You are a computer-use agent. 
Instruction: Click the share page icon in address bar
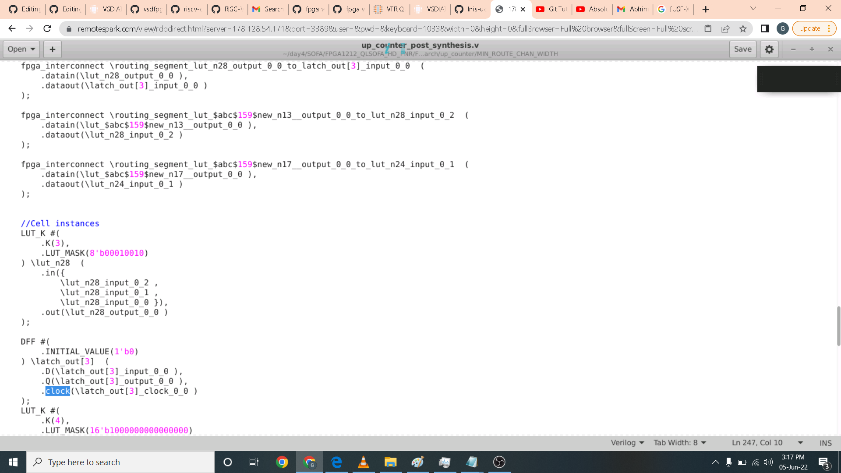point(725,28)
